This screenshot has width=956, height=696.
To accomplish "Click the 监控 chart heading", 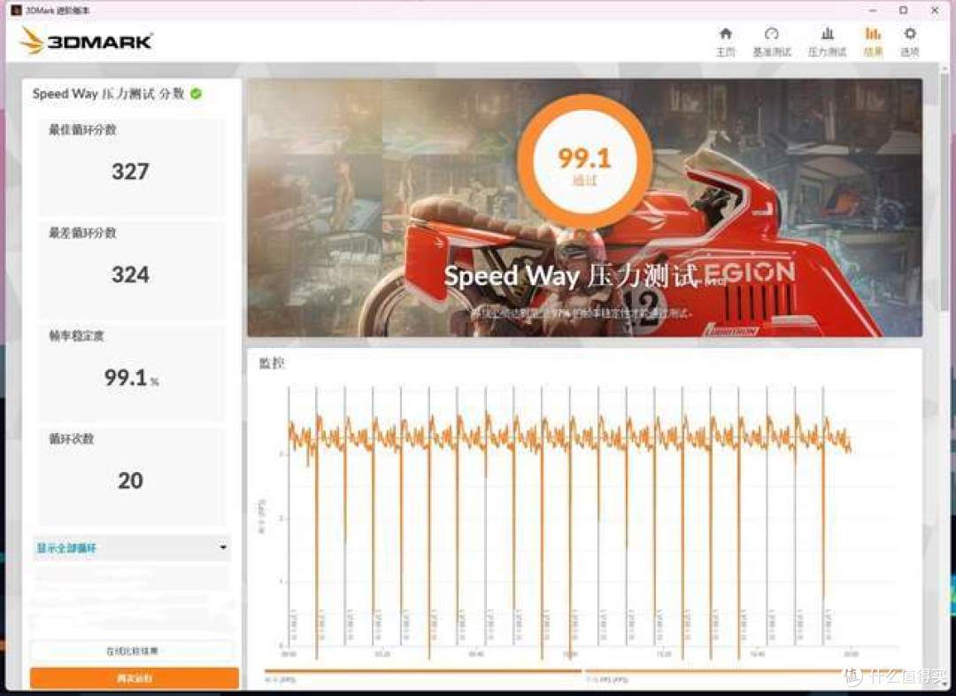I will (x=272, y=364).
